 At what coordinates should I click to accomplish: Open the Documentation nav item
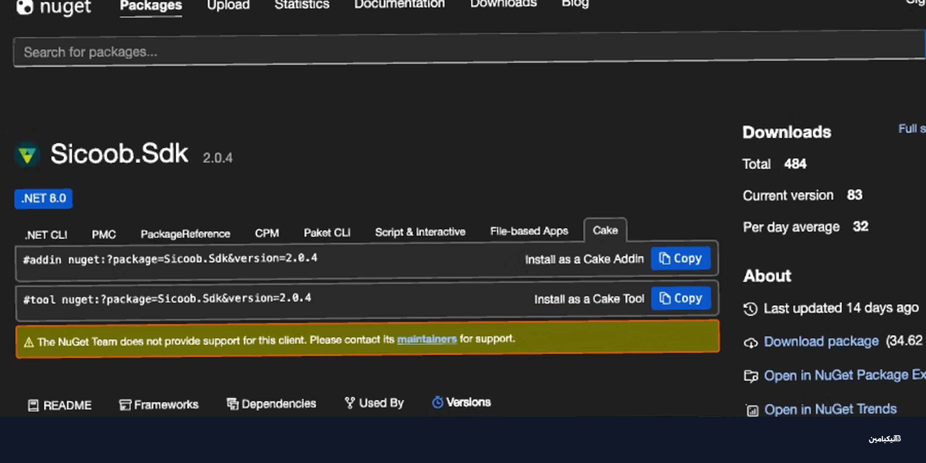[x=399, y=4]
